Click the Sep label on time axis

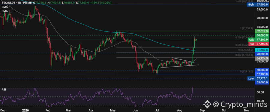coord(202,110)
